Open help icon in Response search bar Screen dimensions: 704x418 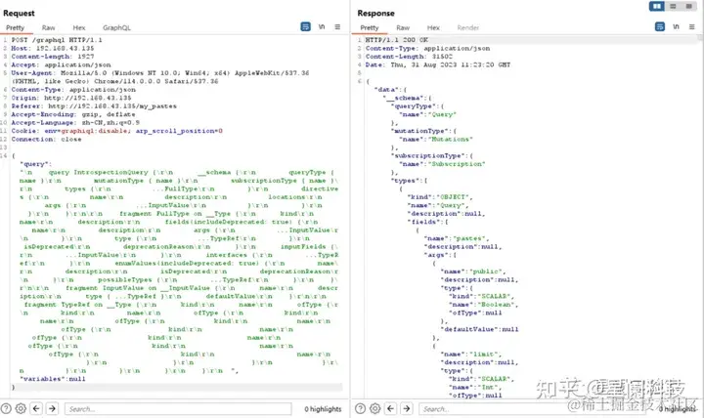[x=360, y=408]
